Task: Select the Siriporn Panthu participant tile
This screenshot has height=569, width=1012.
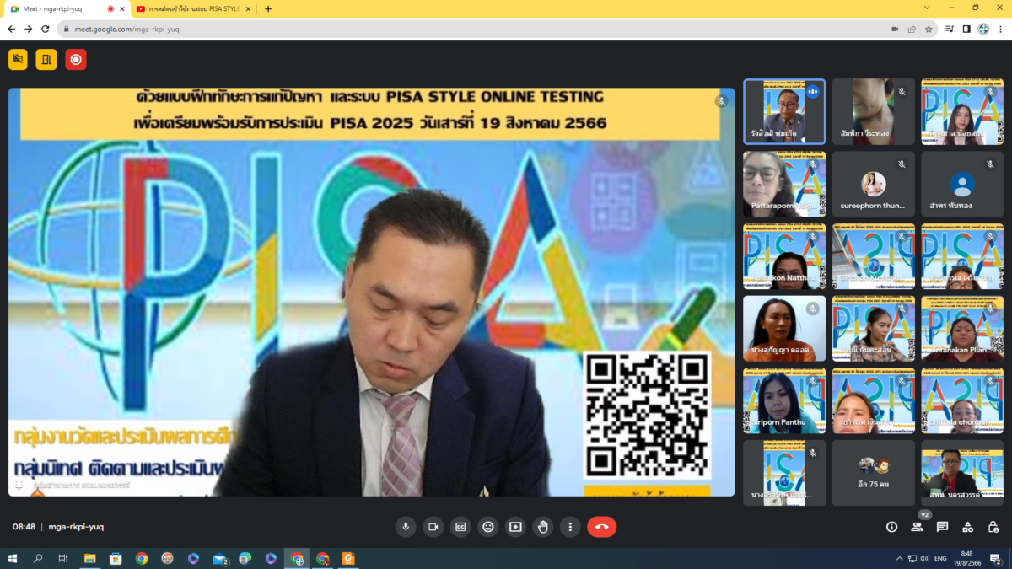Action: coord(784,400)
